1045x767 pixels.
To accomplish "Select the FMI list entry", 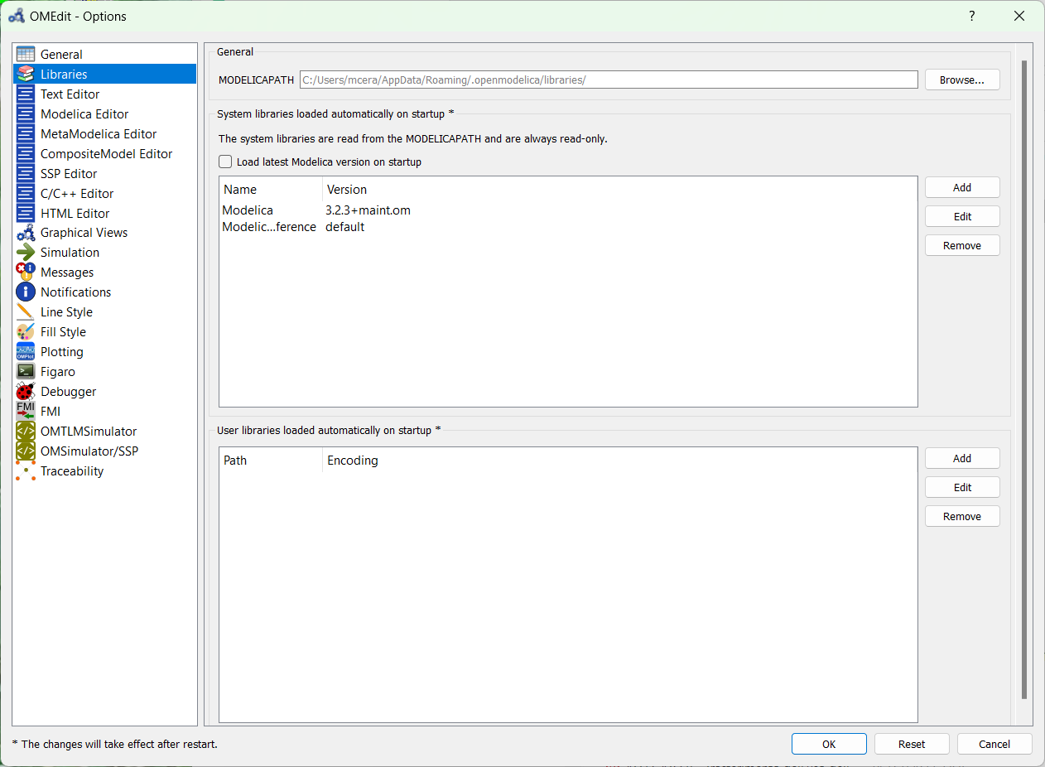I will coord(105,412).
